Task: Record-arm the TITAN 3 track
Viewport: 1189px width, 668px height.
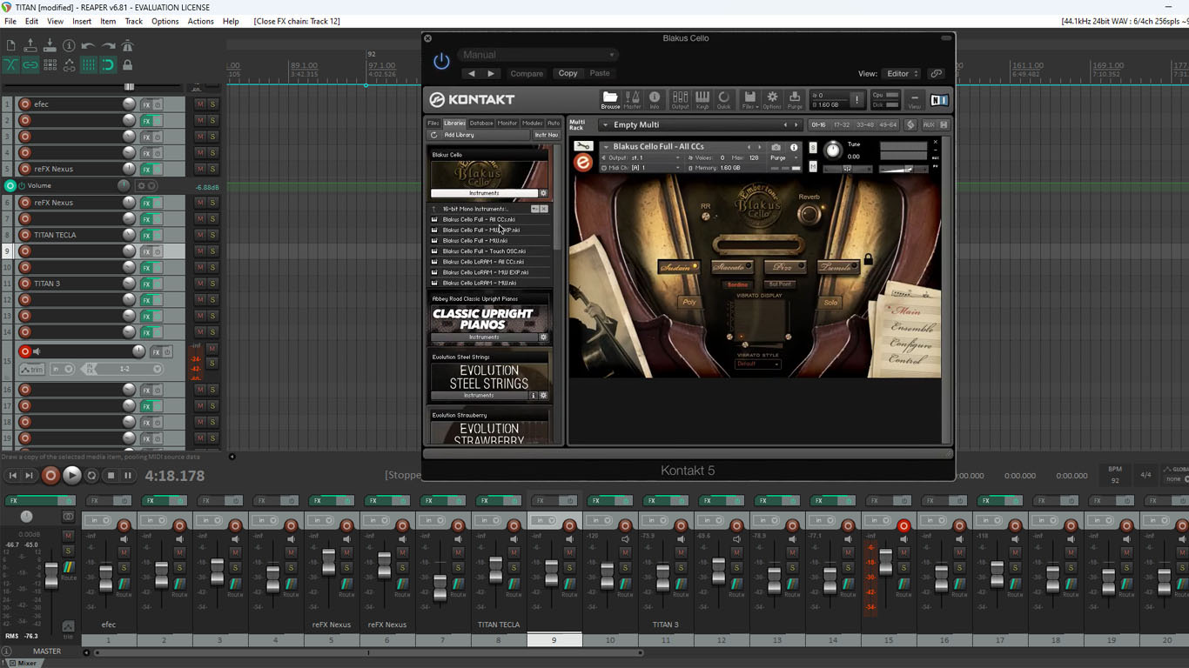Action: (x=24, y=284)
